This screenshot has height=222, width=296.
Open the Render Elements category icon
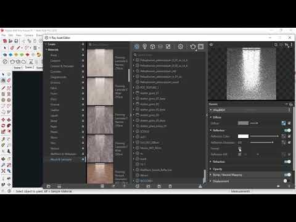[160, 47]
